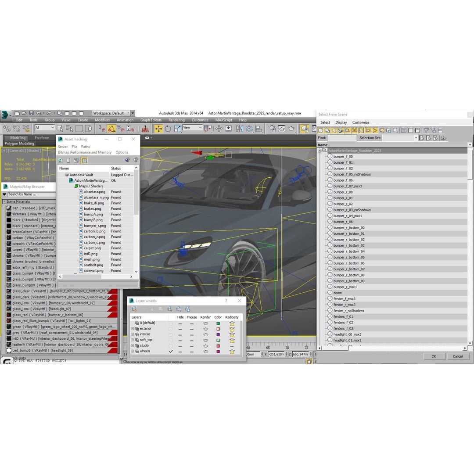This screenshot has width=474, height=474.
Task: Click the Undo arrow in quick access toolbar
Action: coord(38,113)
